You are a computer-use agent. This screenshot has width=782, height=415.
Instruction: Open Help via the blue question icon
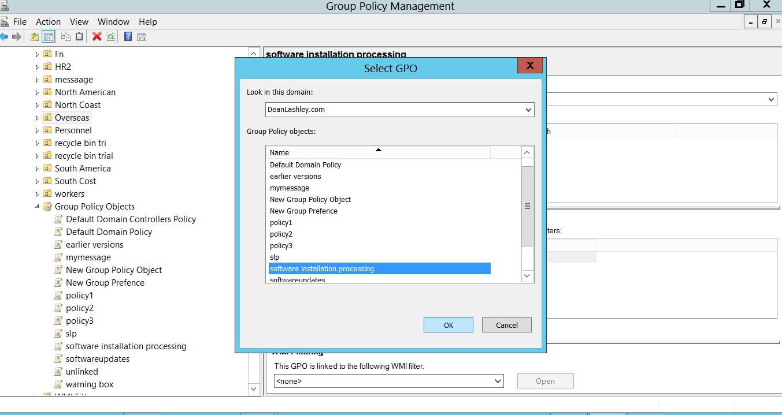point(128,37)
